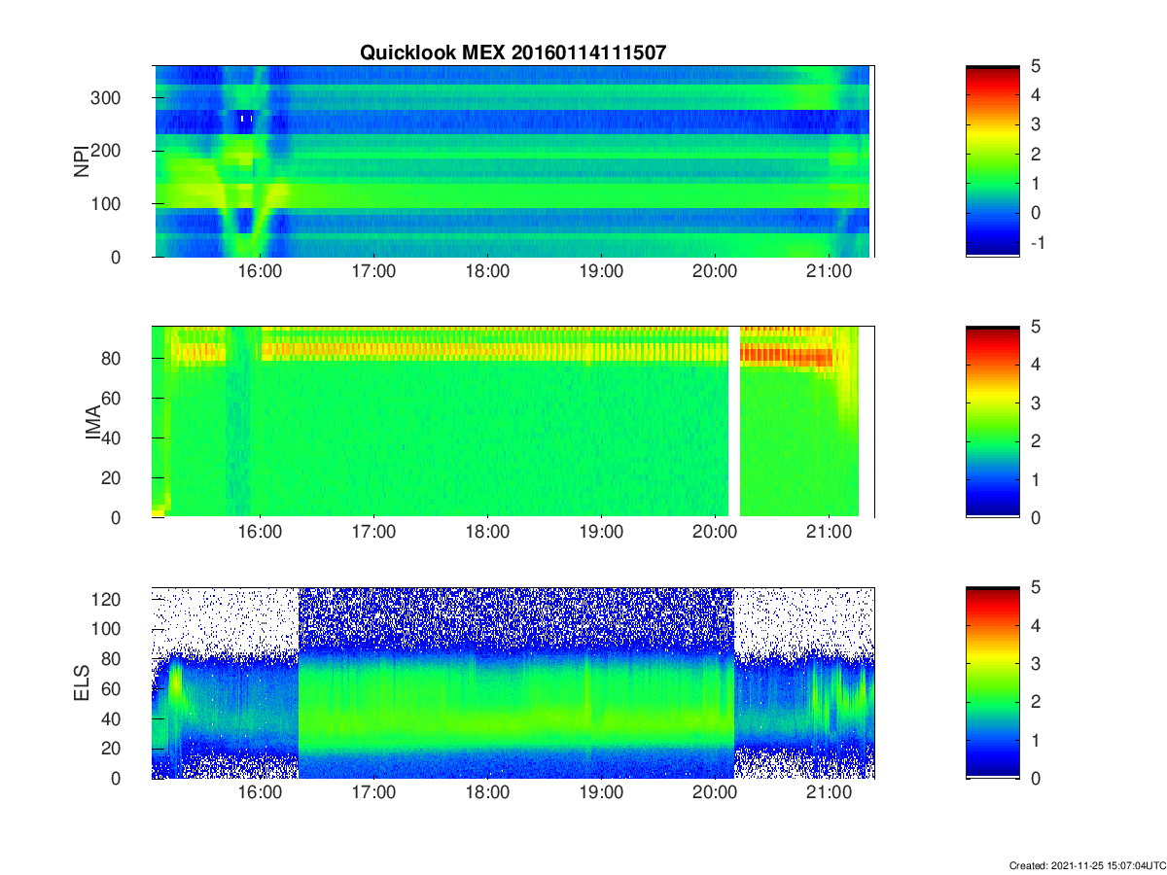Click the '20:00' label under IMA plot
Viewport: 1167px width, 875px height.
tap(714, 534)
